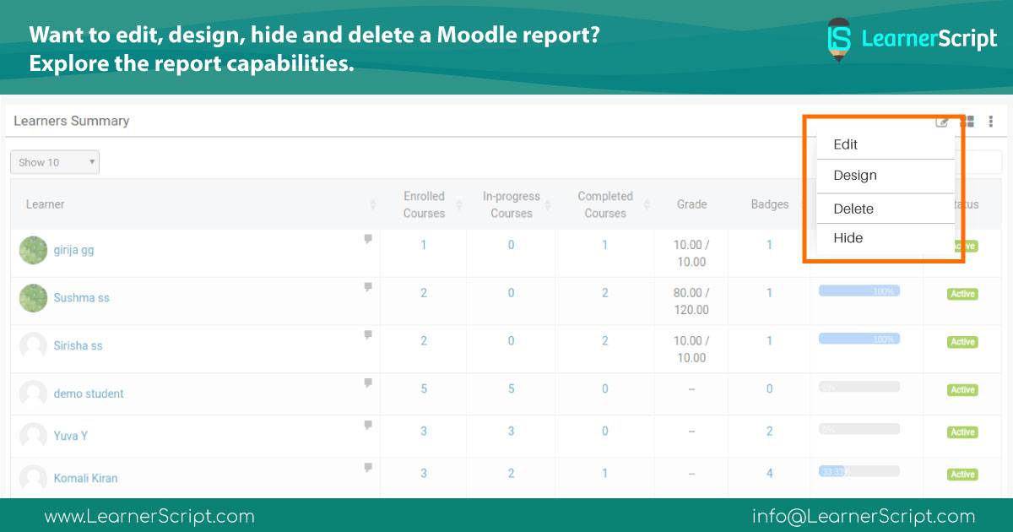Click Active status badge for Sirisha ss
This screenshot has height=532, width=1013.
(x=962, y=342)
